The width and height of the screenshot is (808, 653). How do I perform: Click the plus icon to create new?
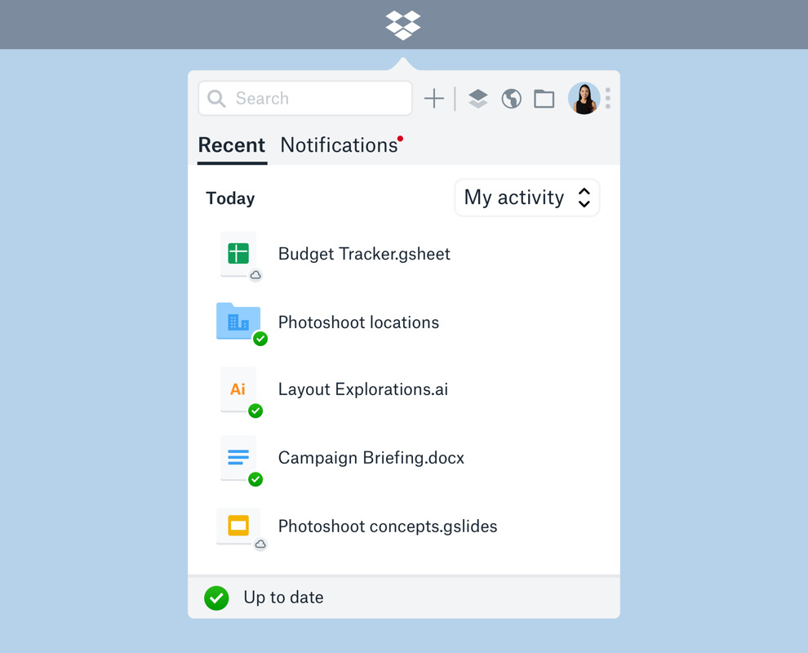434,99
